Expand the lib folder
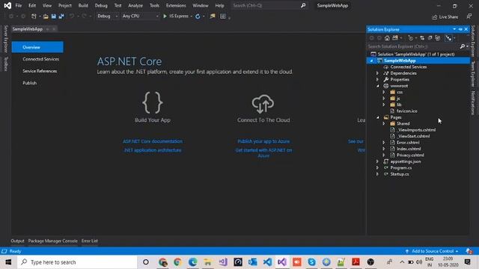Image resolution: width=479 pixels, height=269 pixels. coord(384,105)
